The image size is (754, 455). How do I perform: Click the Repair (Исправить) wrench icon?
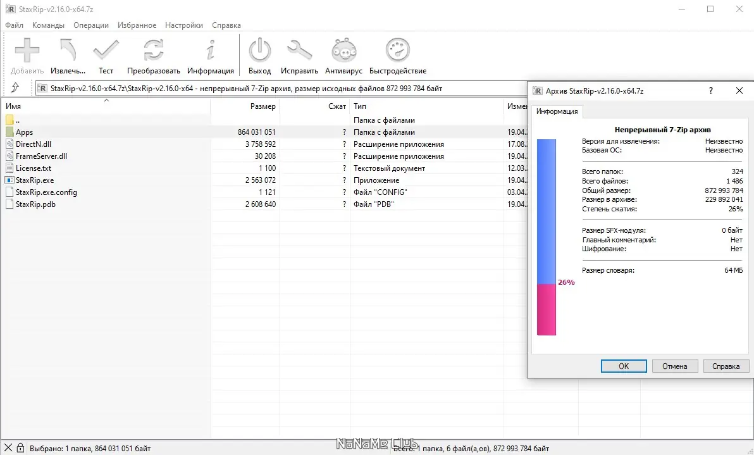pyautogui.click(x=300, y=51)
